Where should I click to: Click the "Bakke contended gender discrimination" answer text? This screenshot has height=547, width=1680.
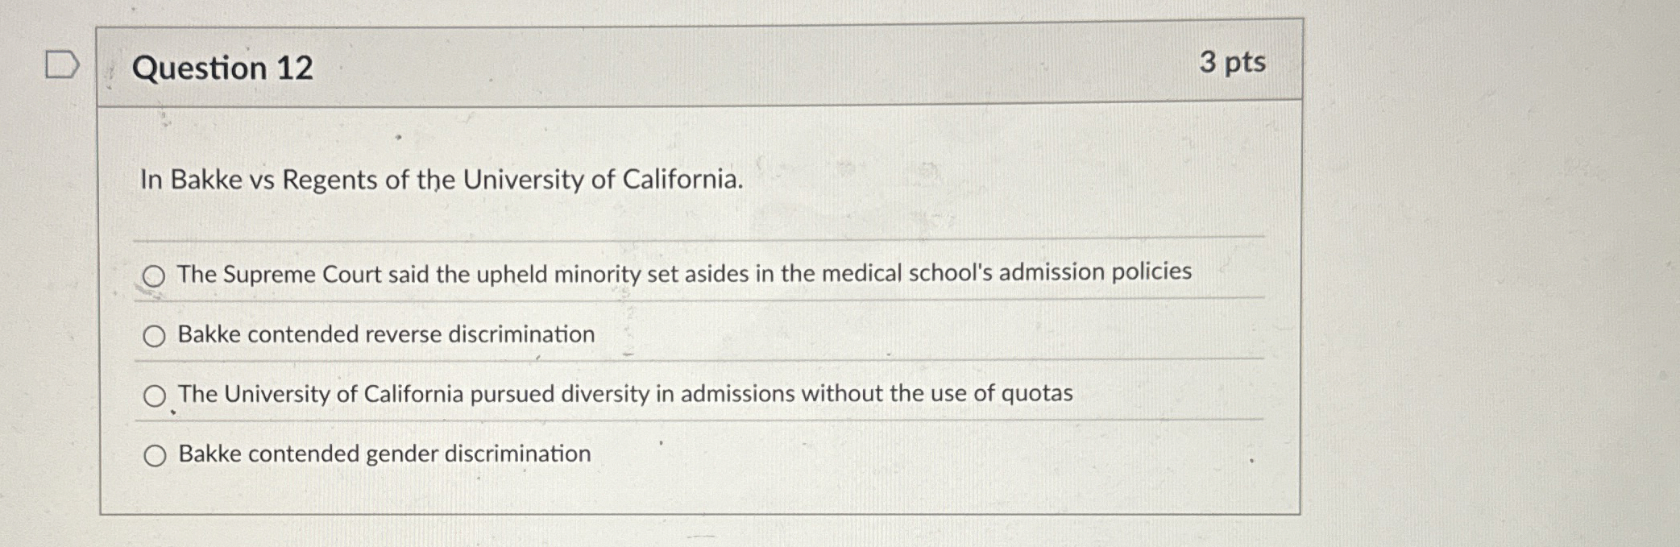(x=384, y=454)
